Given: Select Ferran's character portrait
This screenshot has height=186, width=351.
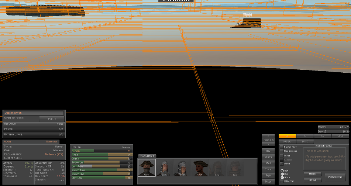Looking at the screenshot, I should (x=182, y=168).
